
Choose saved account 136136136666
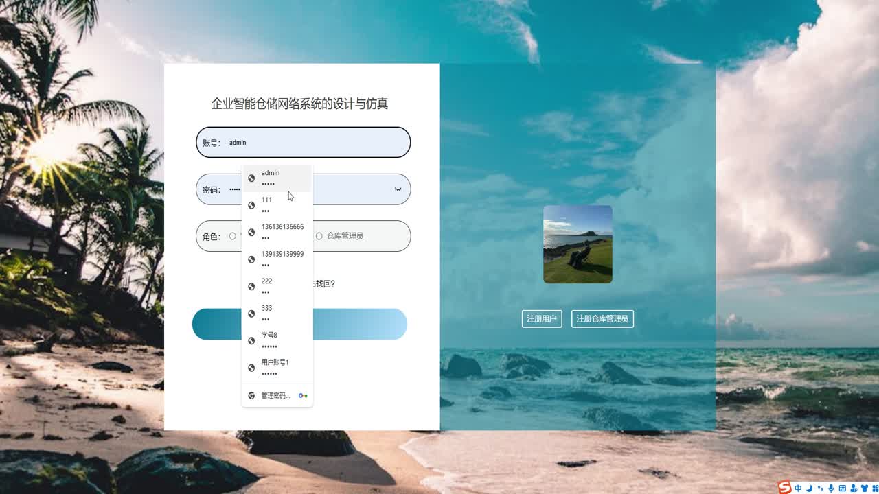[277, 232]
